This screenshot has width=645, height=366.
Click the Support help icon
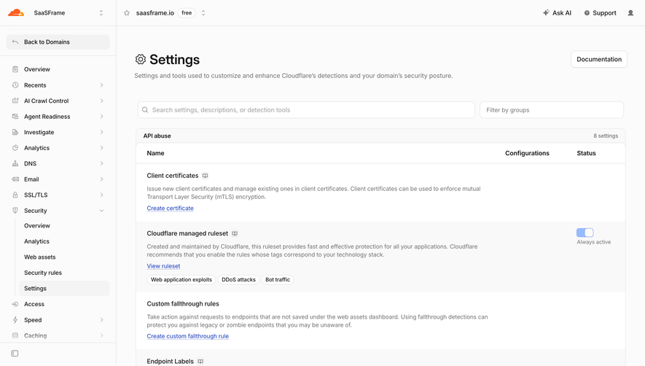[x=587, y=13]
